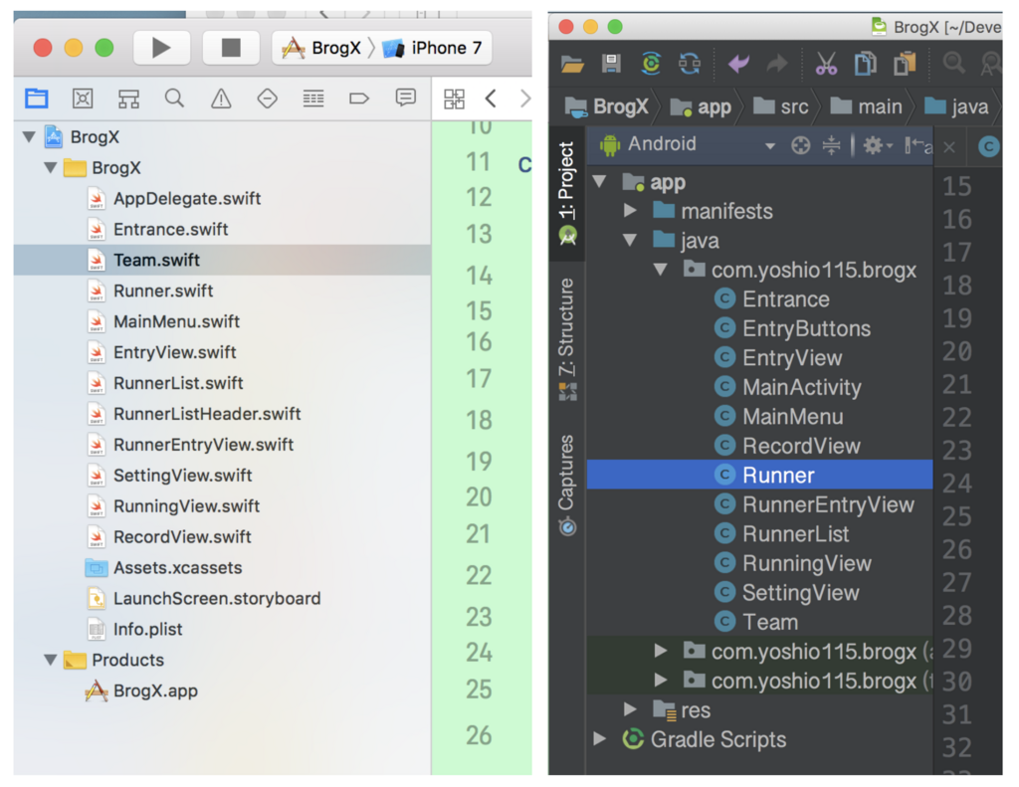Open the Source Control navigator icon in Xcode
This screenshot has width=1019, height=787.
[x=83, y=98]
